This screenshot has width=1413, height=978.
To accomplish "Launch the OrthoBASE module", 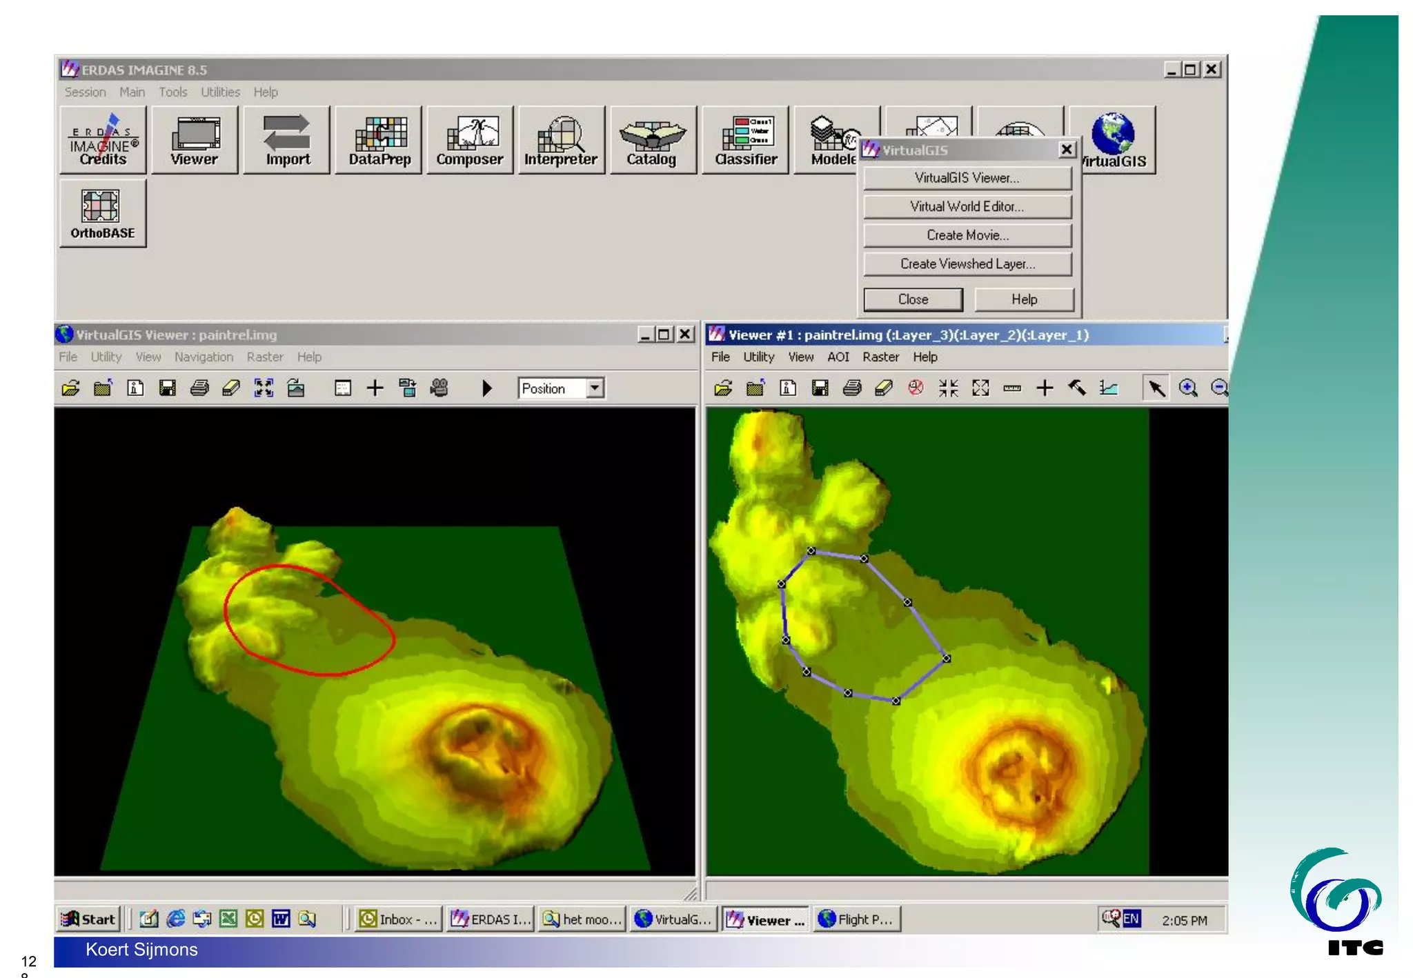I will 103,213.
